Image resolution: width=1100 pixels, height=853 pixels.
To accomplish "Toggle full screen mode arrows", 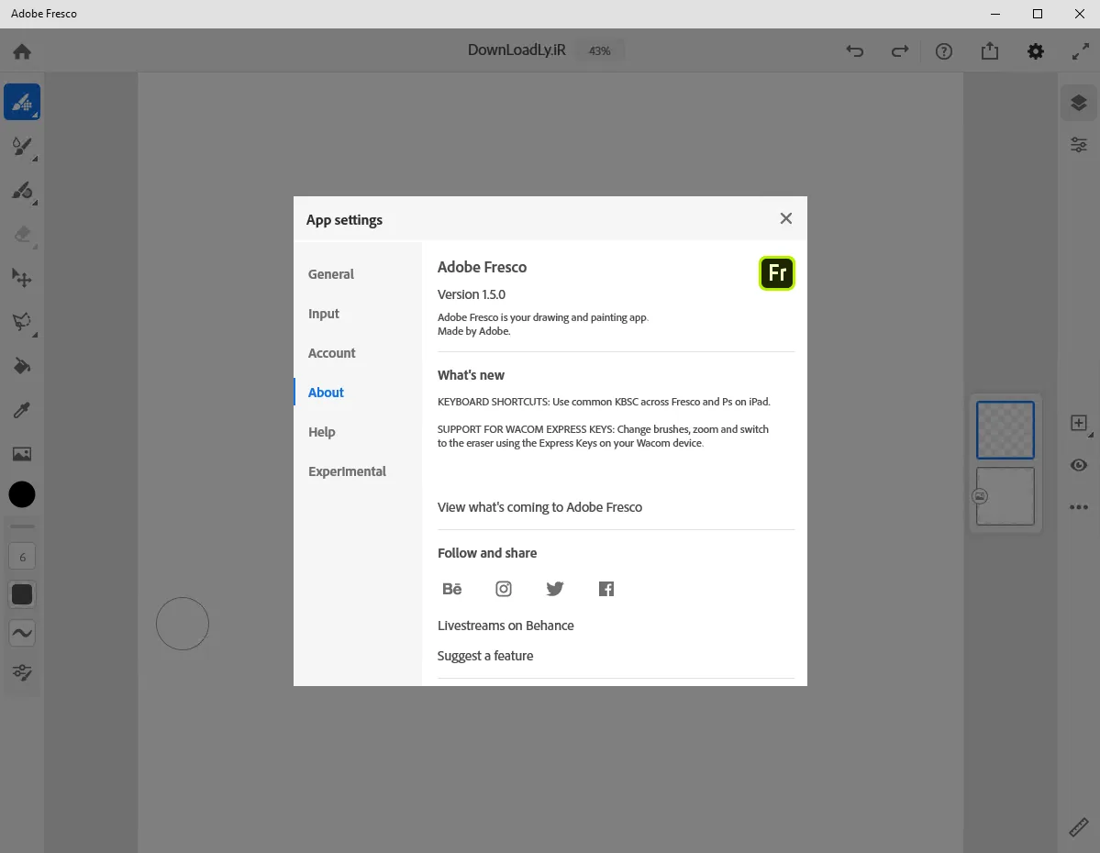I will point(1081,51).
